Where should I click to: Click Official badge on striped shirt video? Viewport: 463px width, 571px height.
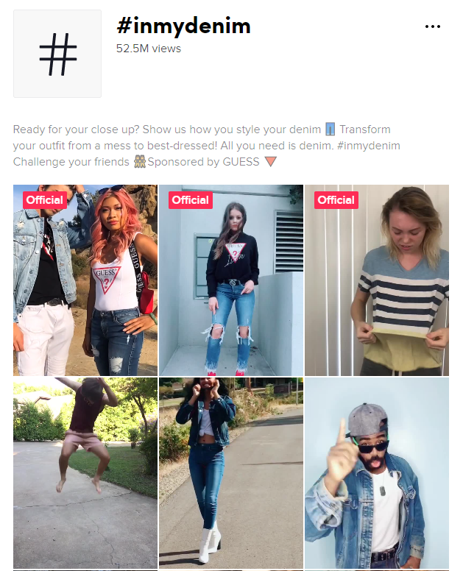336,200
